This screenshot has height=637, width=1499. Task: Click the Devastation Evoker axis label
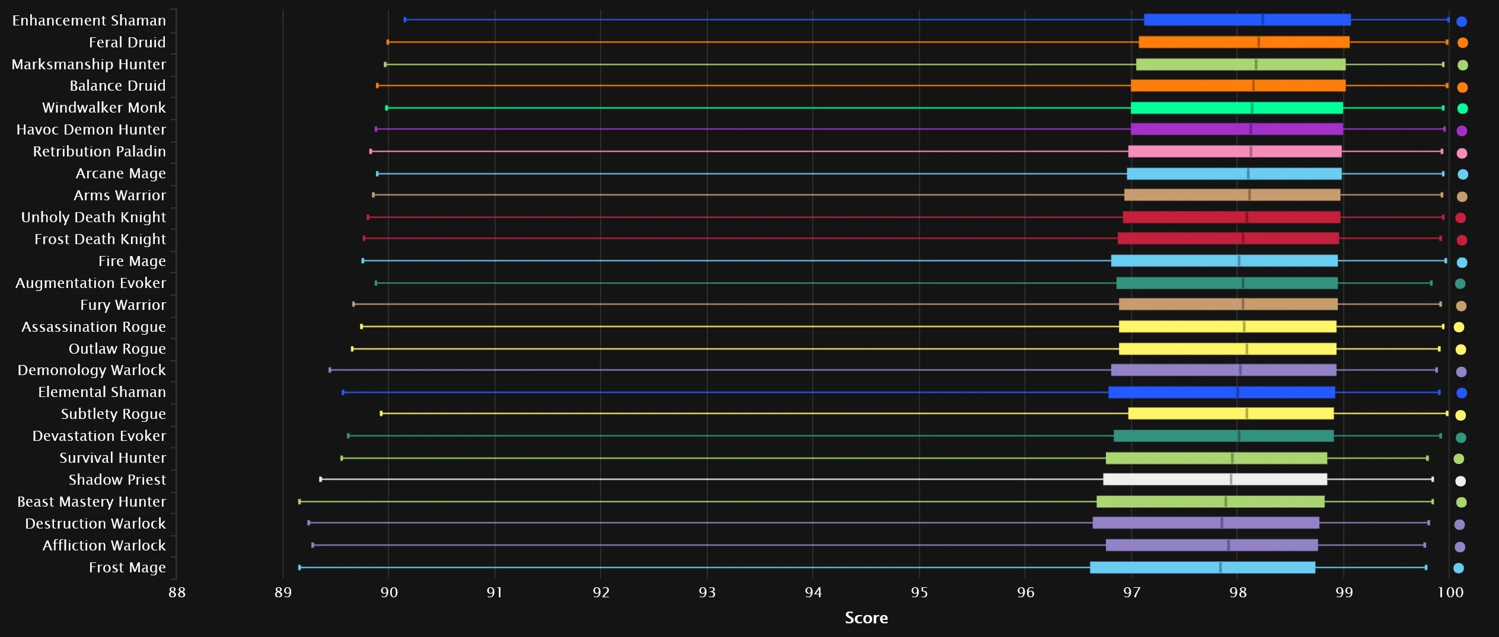[x=99, y=436]
